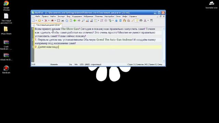The height and width of the screenshot is (123, 219).
Task: Click the green downward arrow toolbar icon
Action: 110,20
